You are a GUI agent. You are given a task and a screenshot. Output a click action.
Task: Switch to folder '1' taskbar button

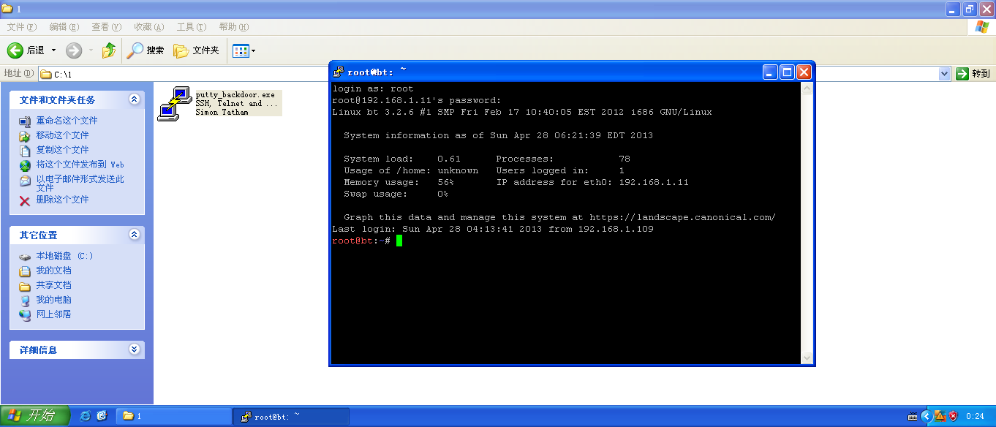click(x=173, y=416)
